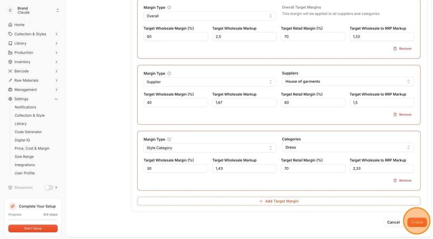Image resolution: width=433 pixels, height=239 pixels.
Task: Click Target Wholesale Markup field with 1,67
Action: pyautogui.click(x=244, y=102)
